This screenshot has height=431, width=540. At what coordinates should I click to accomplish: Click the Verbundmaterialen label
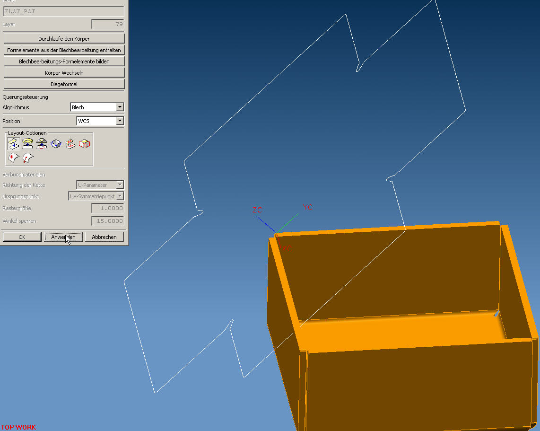click(x=24, y=175)
